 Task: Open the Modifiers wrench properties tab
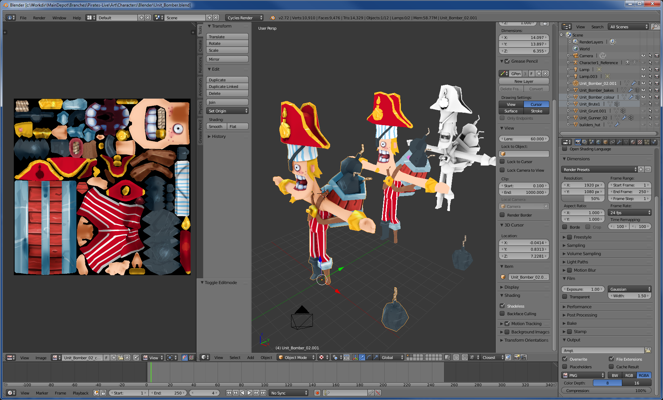pyautogui.click(x=619, y=142)
